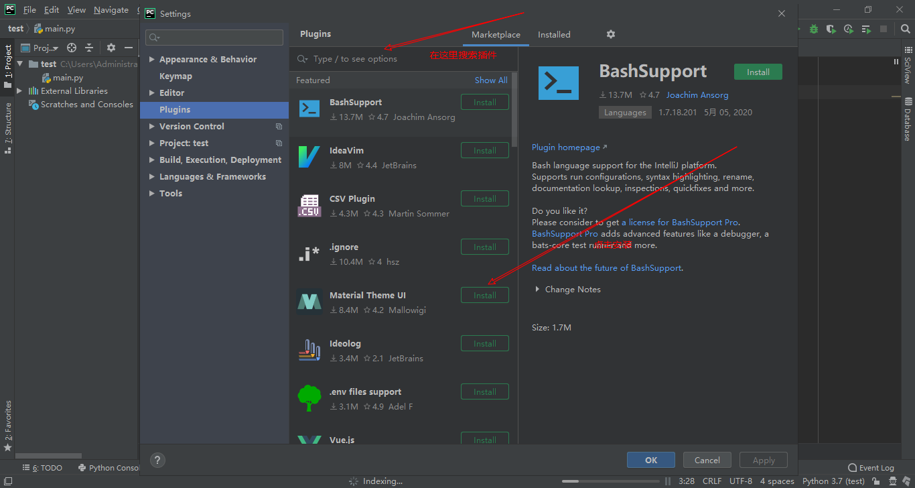Expand Change Notes for BashSupport
Screen dimensions: 915x488
pos(537,290)
